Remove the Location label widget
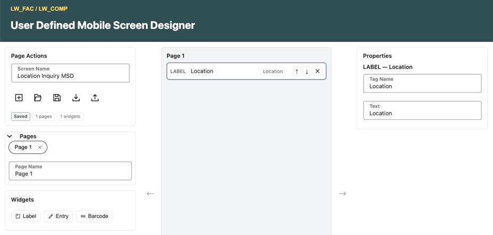Viewport: 493px width, 235px height. (317, 71)
